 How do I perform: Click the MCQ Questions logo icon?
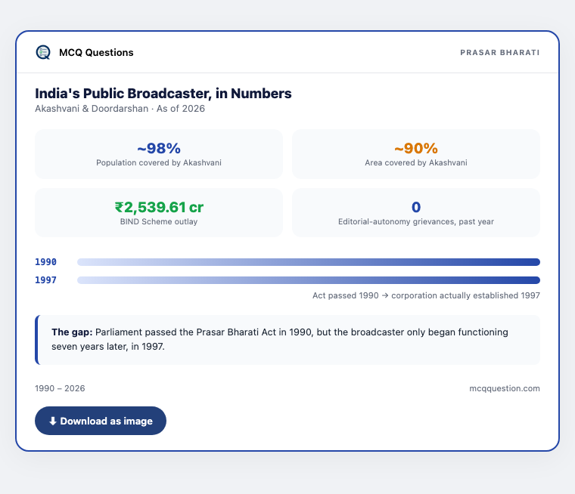click(43, 52)
